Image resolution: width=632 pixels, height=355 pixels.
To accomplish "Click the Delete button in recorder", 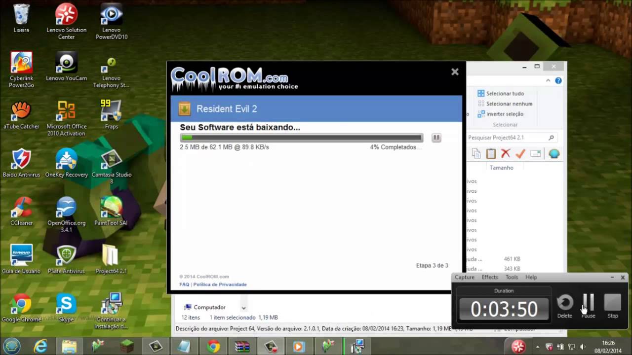I will (x=565, y=306).
